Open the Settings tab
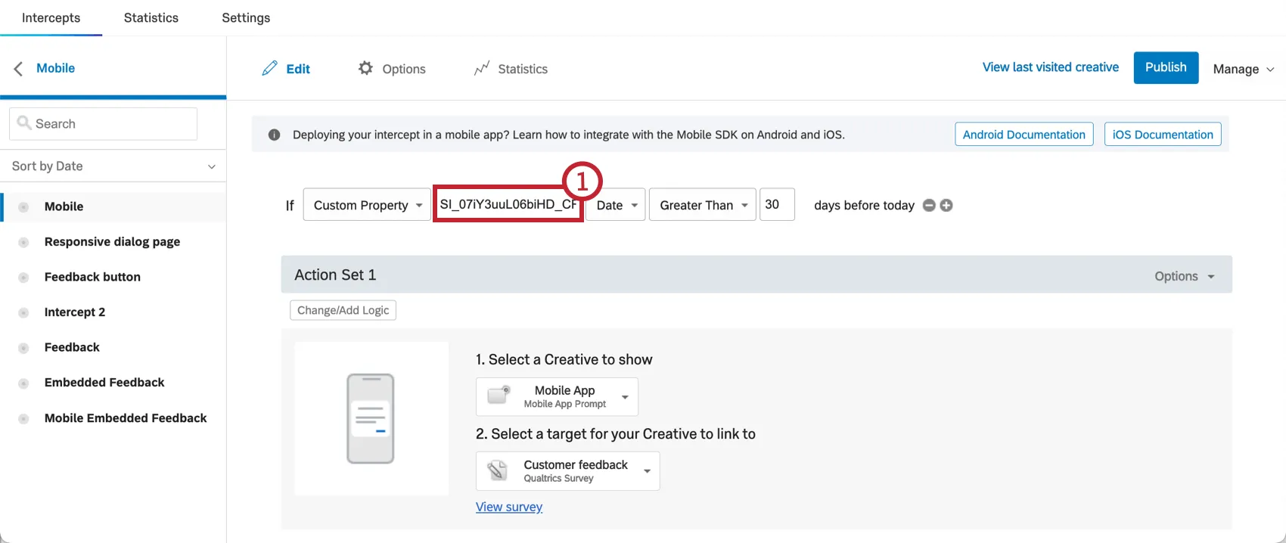1286x543 pixels. point(246,17)
